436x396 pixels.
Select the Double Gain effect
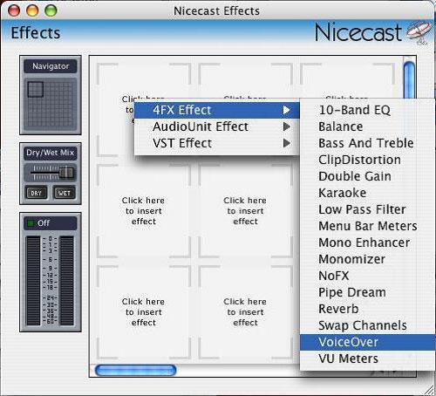click(x=367, y=176)
